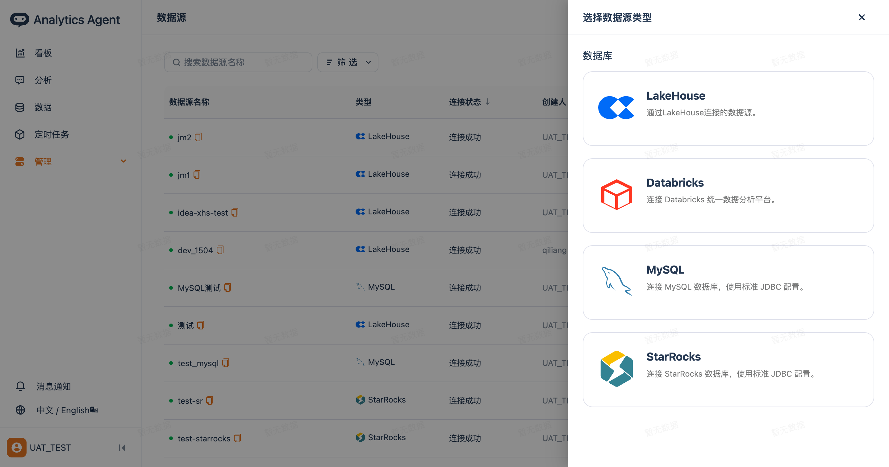This screenshot has width=889, height=467.
Task: Click the 数据源名称 column header
Action: [x=189, y=102]
